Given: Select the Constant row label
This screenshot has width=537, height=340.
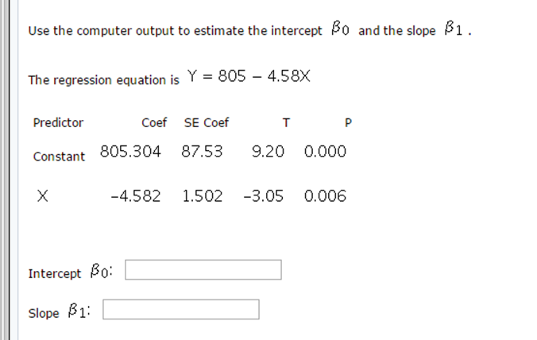Looking at the screenshot, I should point(59,156).
